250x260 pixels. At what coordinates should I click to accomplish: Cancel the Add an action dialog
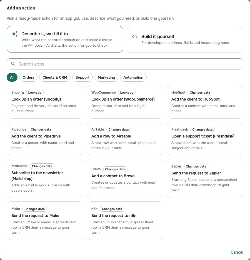[x=237, y=252]
